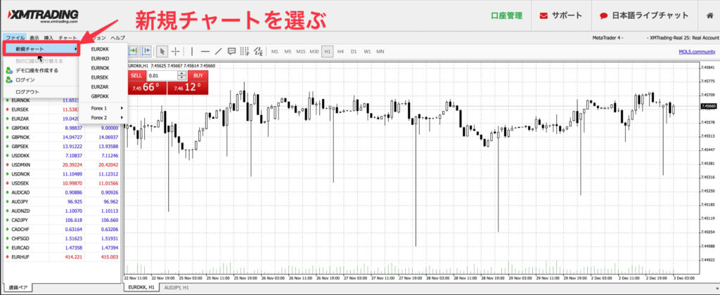Select AUDJPY row in market watch
This screenshot has height=295, width=720.
point(61,202)
